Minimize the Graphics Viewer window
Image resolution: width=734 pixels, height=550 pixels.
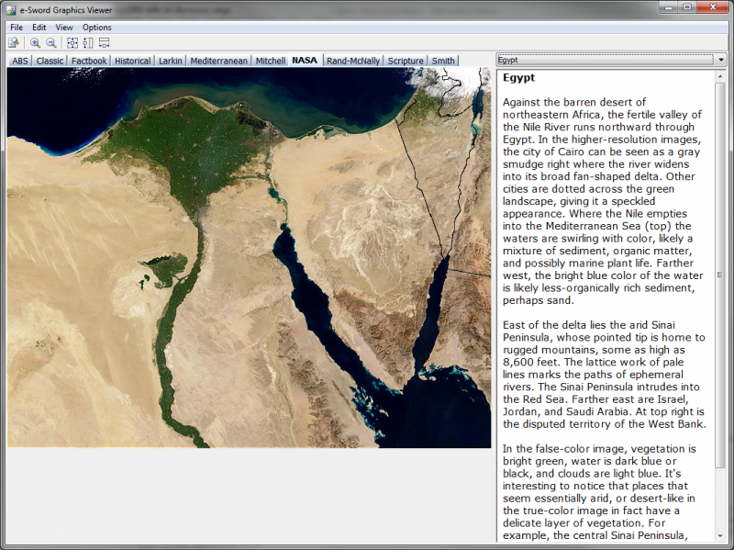[669, 7]
